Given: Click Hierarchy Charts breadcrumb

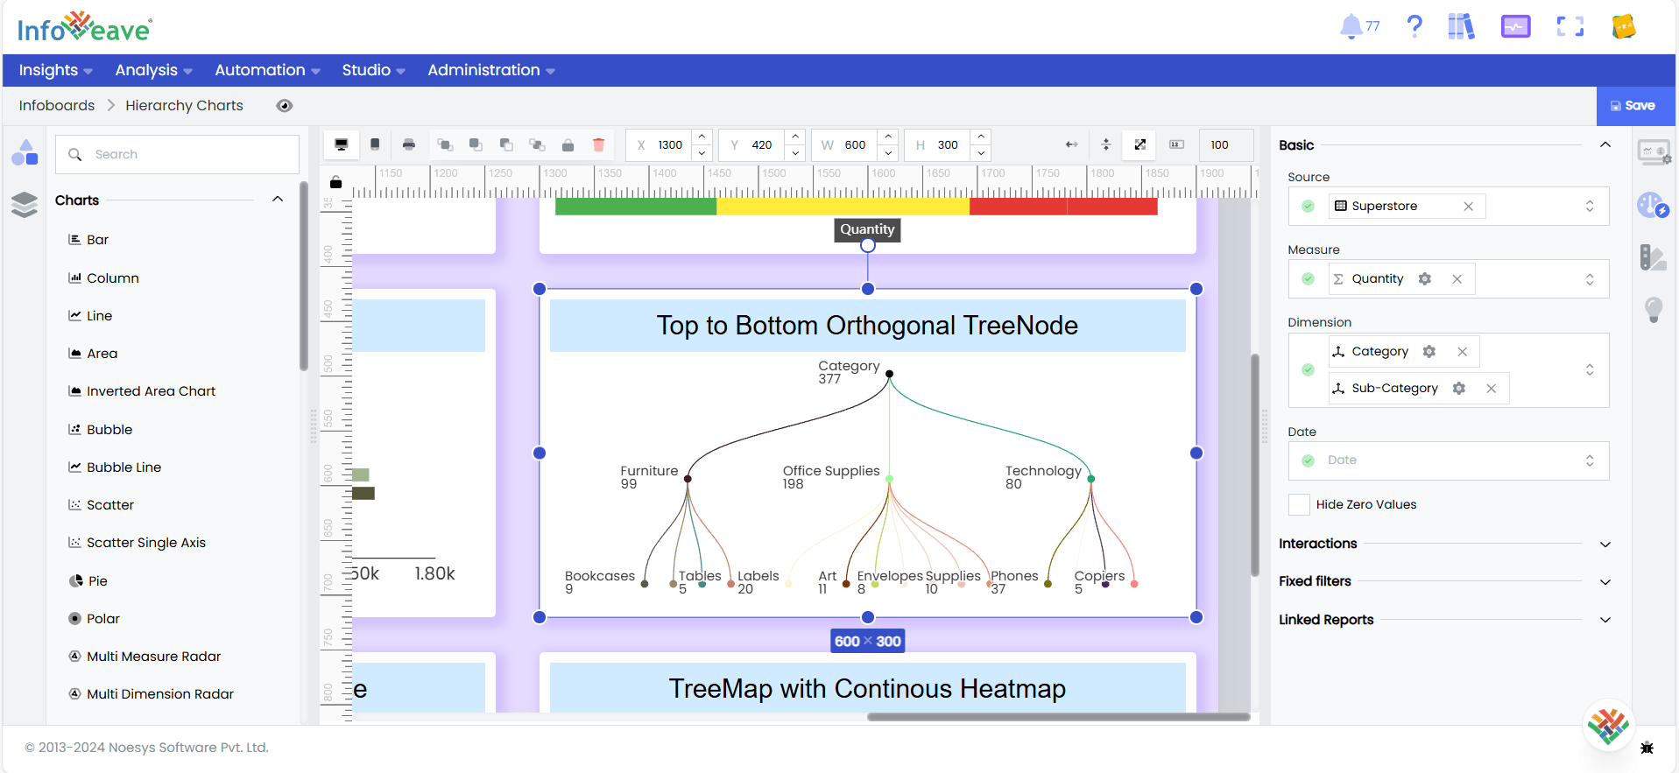Looking at the screenshot, I should click(184, 106).
